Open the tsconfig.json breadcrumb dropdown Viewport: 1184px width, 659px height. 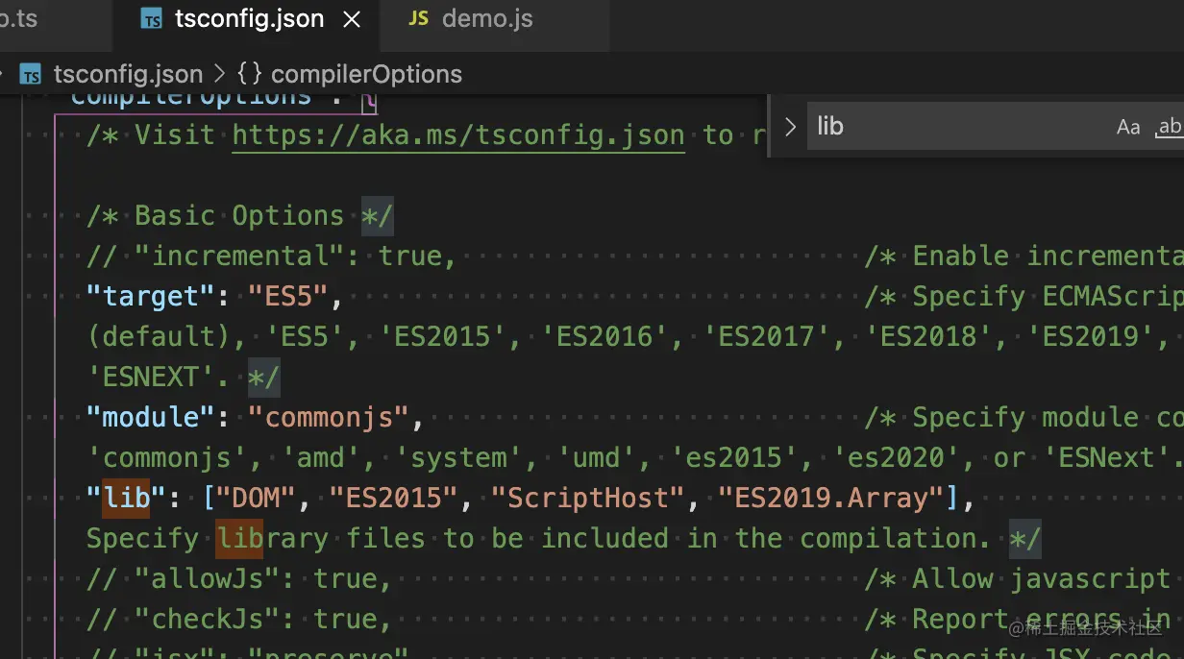coord(128,74)
